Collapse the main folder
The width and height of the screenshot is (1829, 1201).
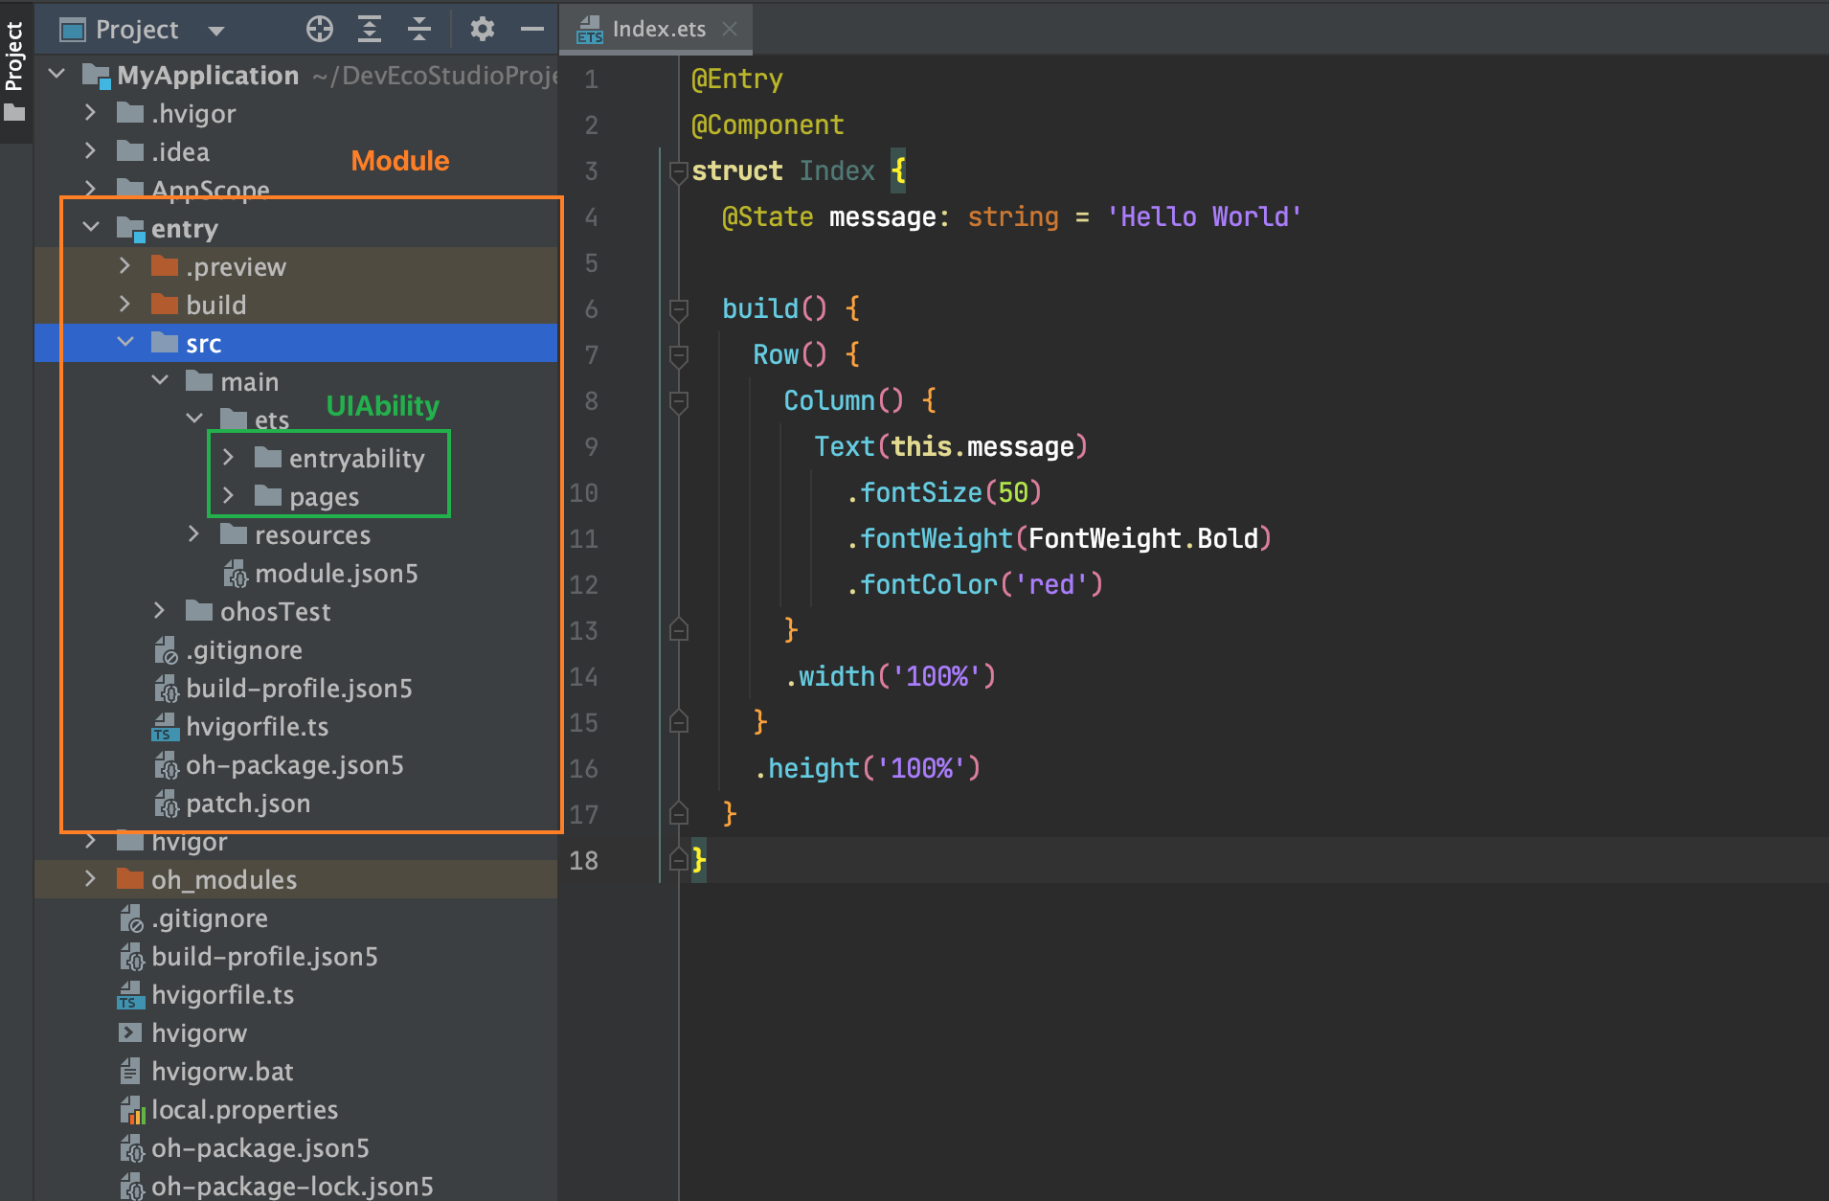(160, 381)
